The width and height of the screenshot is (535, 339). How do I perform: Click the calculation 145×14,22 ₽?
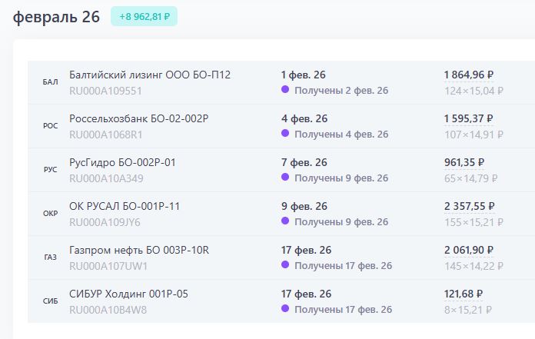pyautogui.click(x=474, y=266)
